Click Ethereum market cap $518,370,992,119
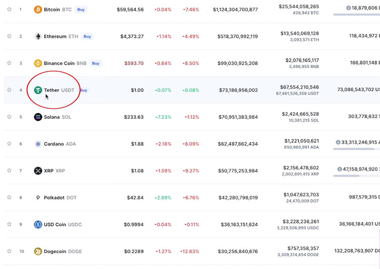This screenshot has width=380, height=269. [x=238, y=36]
